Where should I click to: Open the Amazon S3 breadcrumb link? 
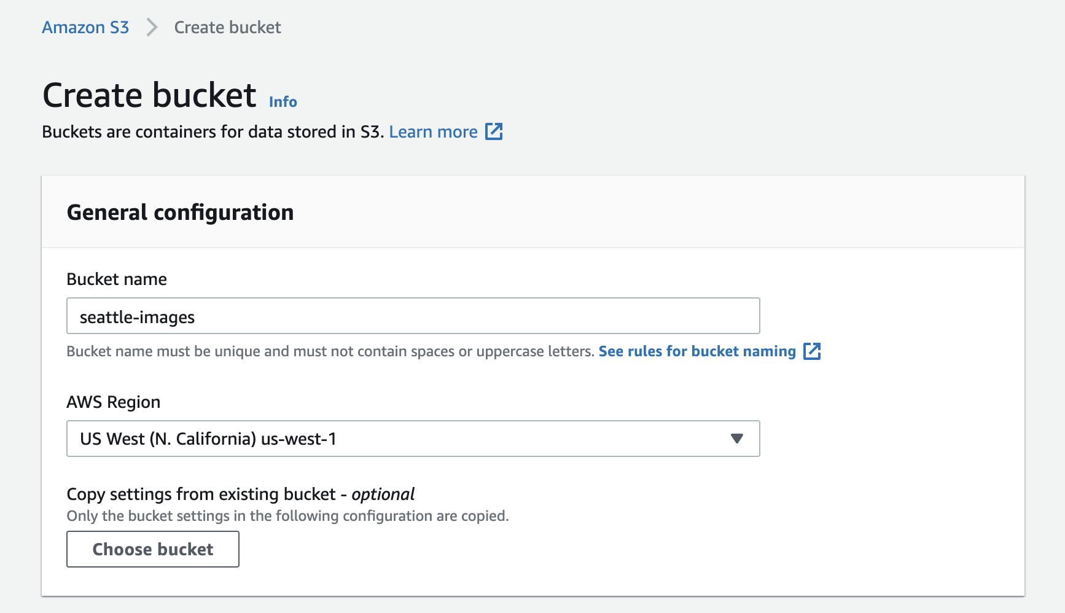(x=85, y=28)
